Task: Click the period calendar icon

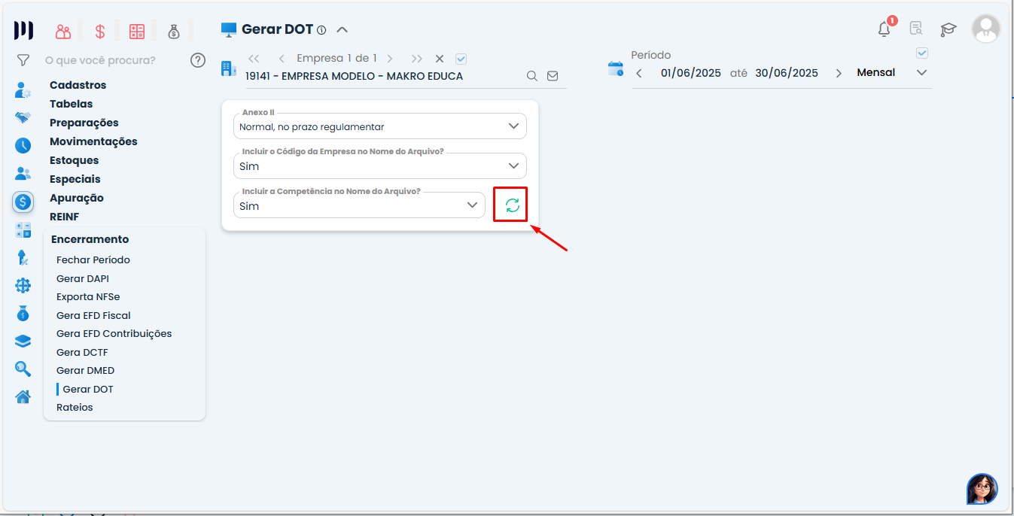Action: tap(616, 69)
